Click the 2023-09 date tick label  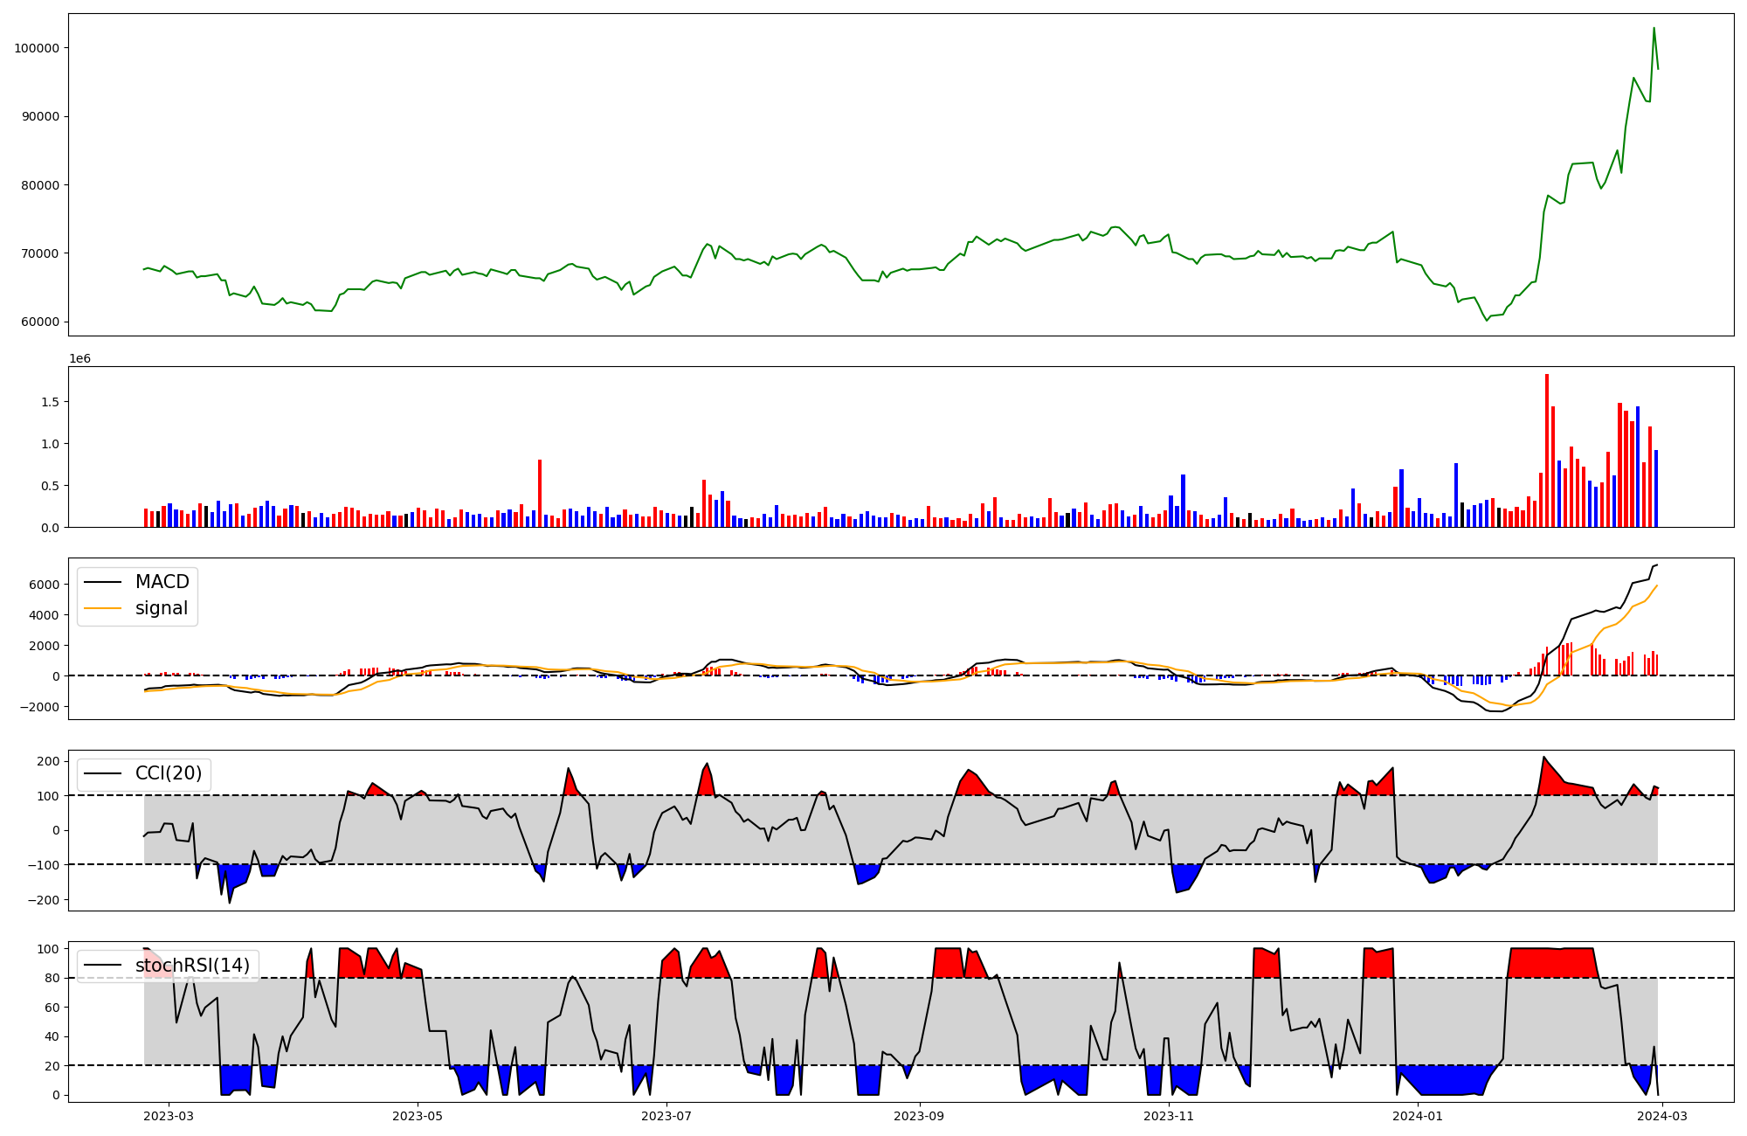(920, 1116)
